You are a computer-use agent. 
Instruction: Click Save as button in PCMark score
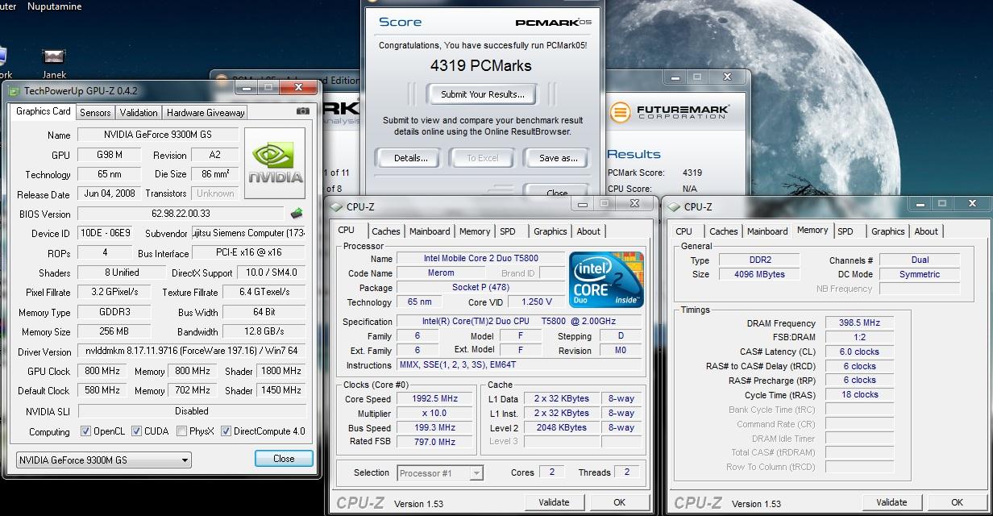(x=558, y=158)
